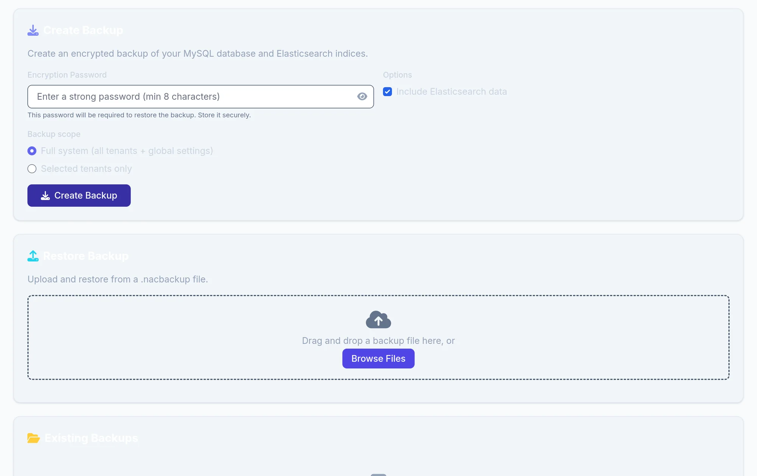Click 'Create an encrypted backup' description text
This screenshot has height=476, width=757.
tap(198, 54)
